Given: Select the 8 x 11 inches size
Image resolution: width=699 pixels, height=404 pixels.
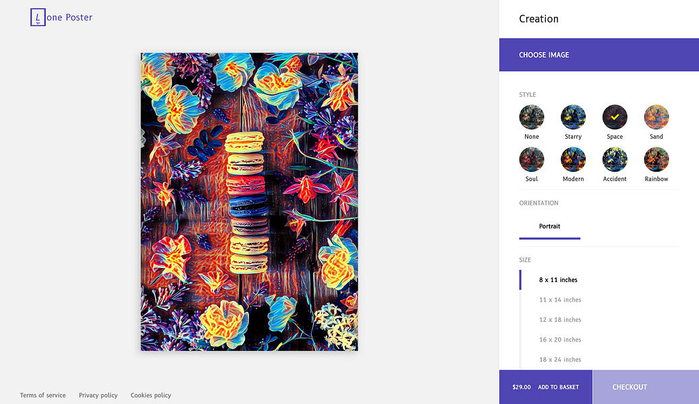Looking at the screenshot, I should click(x=558, y=280).
